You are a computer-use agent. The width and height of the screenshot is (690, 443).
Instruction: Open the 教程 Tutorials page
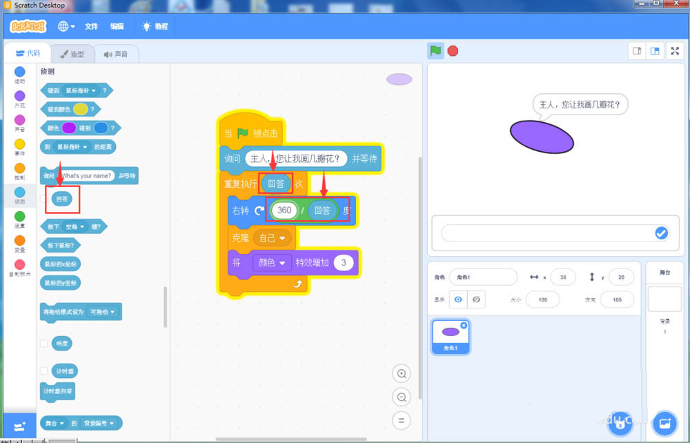(162, 26)
